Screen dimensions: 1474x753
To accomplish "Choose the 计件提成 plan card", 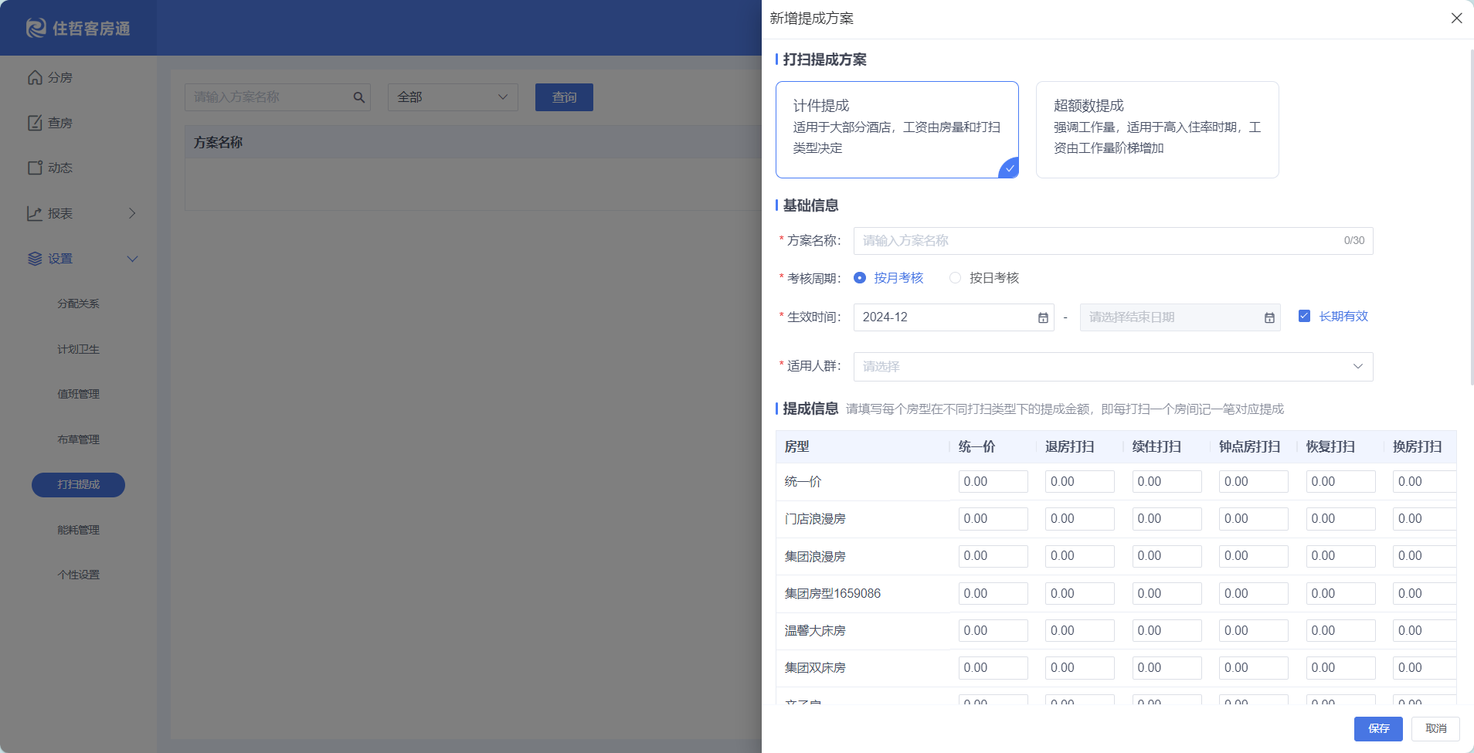I will point(897,130).
